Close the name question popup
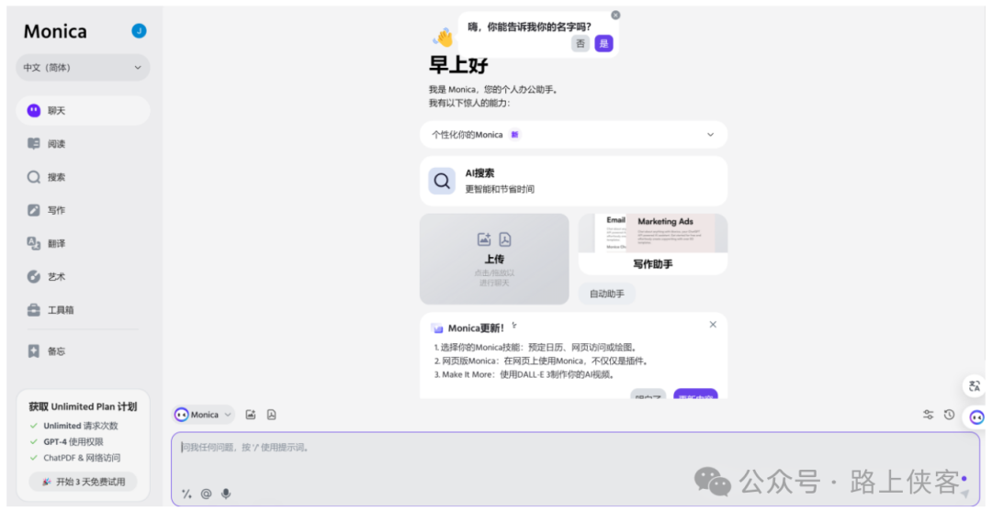 615,16
